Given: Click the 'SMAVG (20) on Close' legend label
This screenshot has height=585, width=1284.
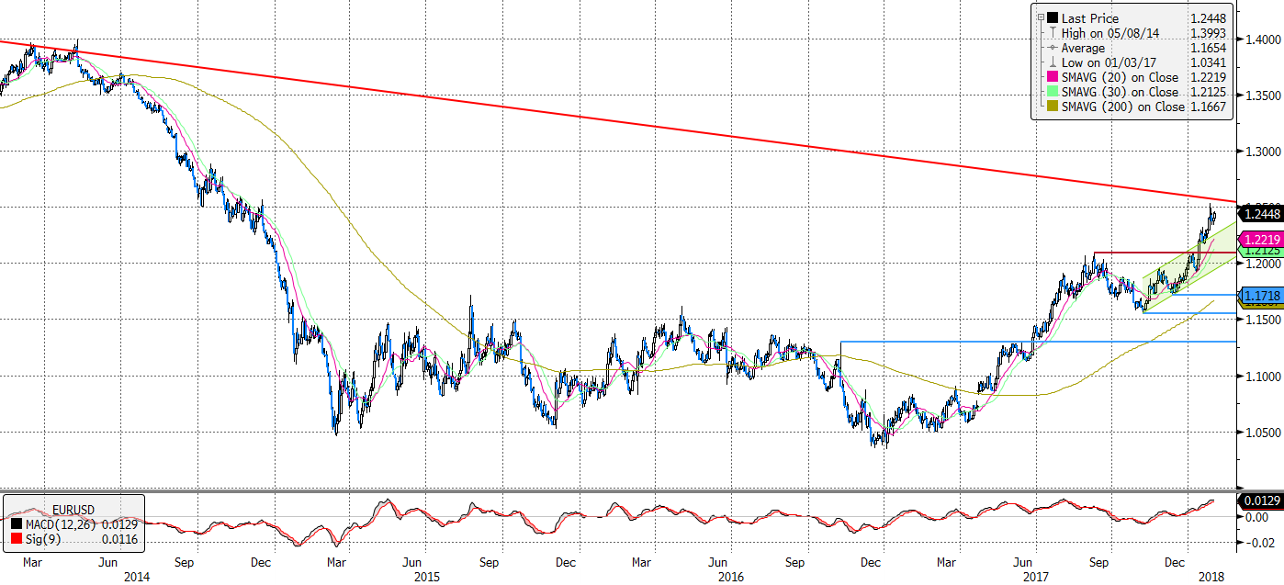Looking at the screenshot, I should (x=1120, y=77).
